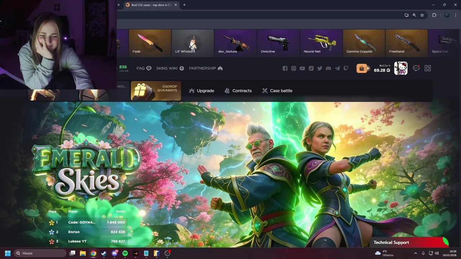Viewport: 461px width, 259px height.
Task: Open Notepad from the taskbar
Action: (x=146, y=253)
